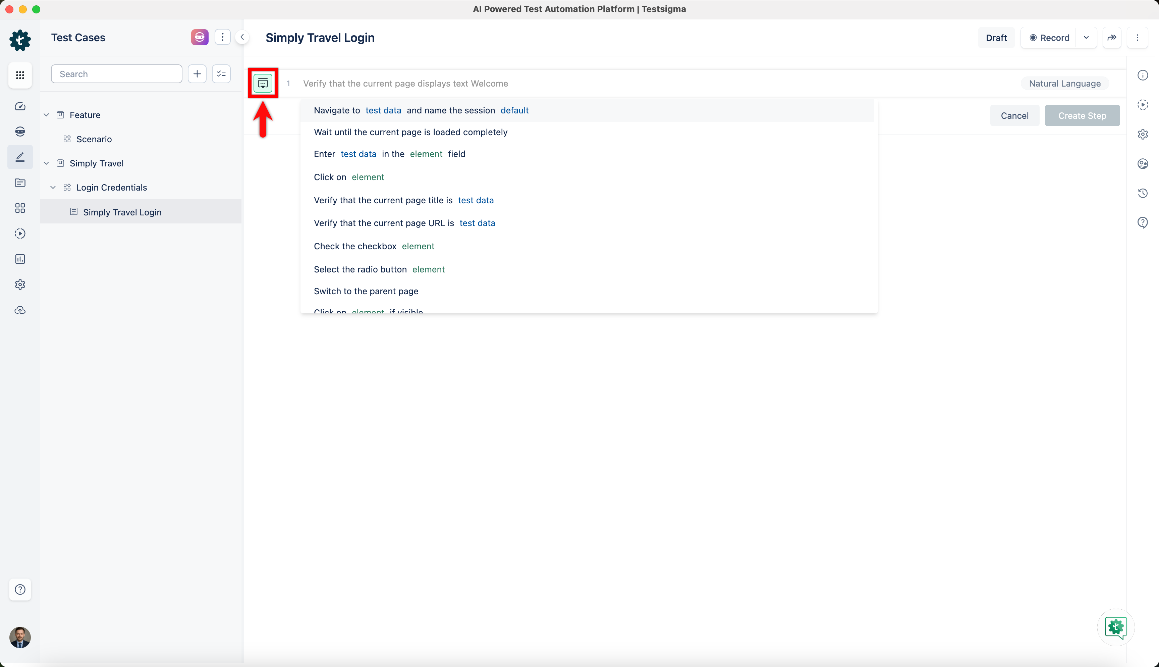Click the apps grid icon in sidebar
Image resolution: width=1159 pixels, height=667 pixels.
click(20, 75)
